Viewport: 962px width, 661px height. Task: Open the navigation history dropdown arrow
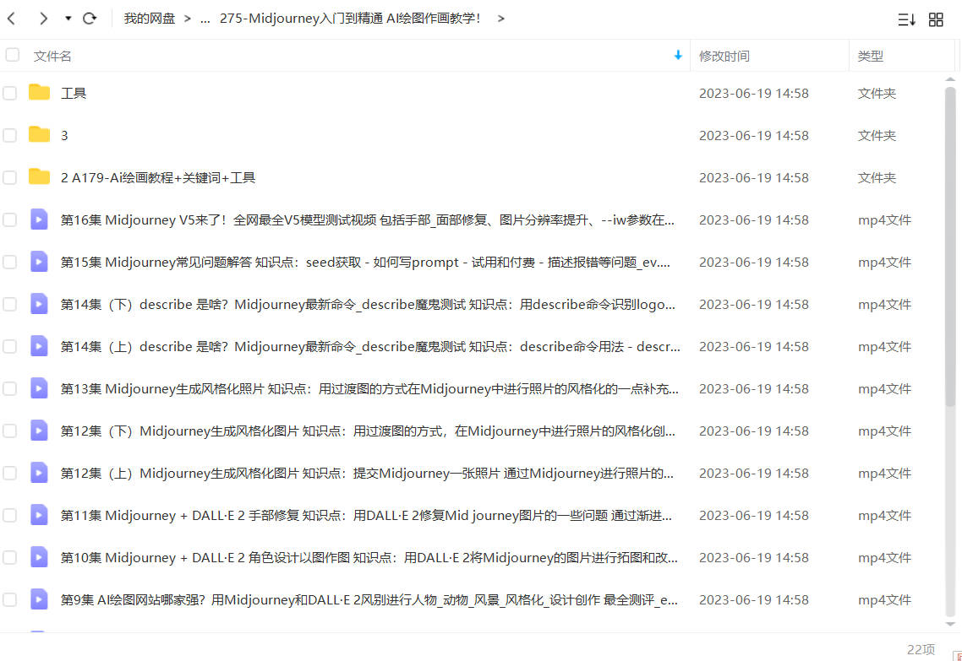(x=68, y=19)
